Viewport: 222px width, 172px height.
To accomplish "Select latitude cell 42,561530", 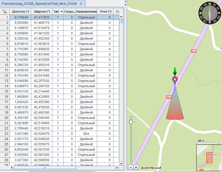I will coord(42,149).
